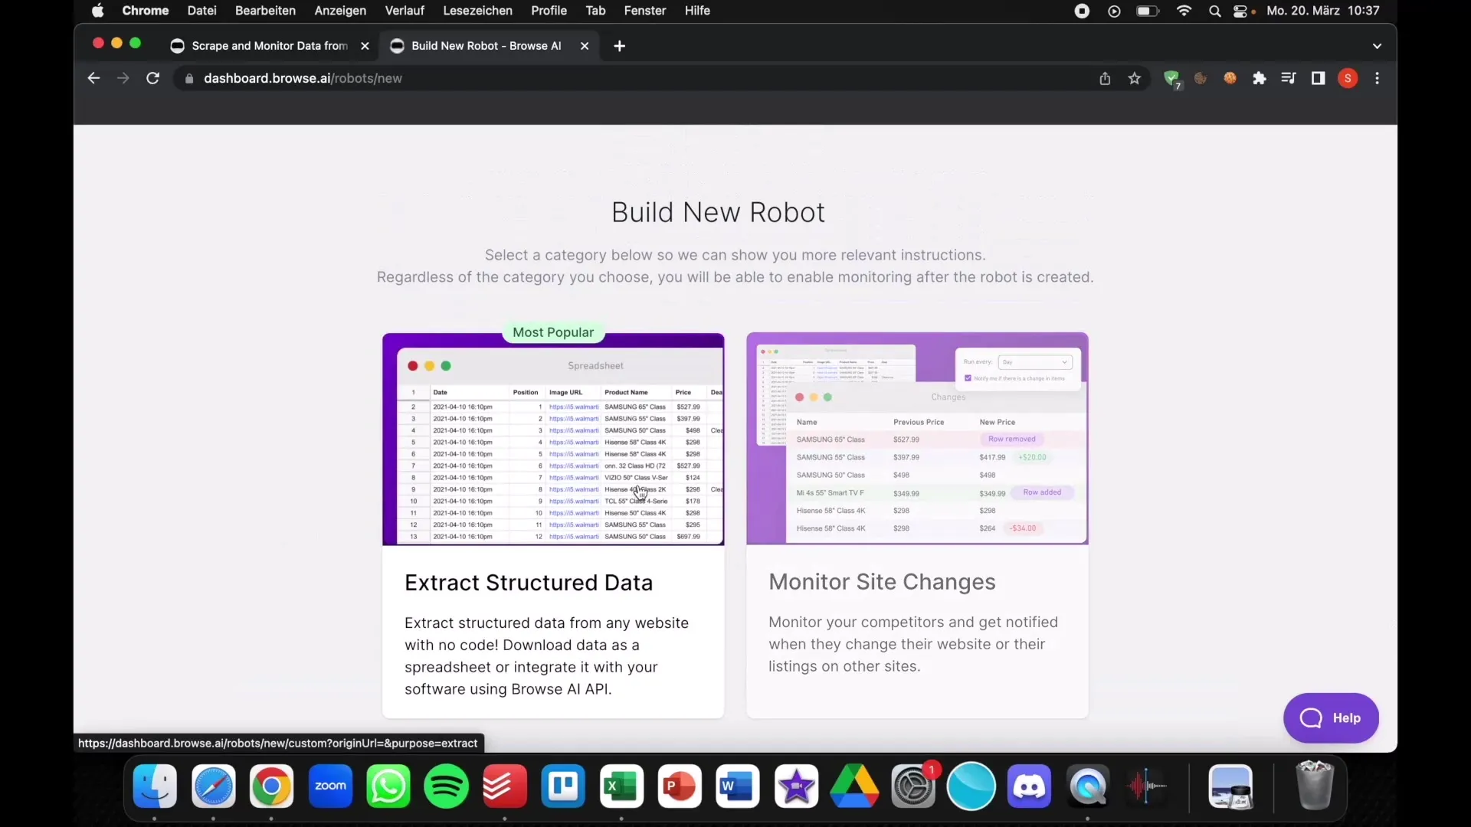Select the Build New Robot tab

click(x=486, y=46)
